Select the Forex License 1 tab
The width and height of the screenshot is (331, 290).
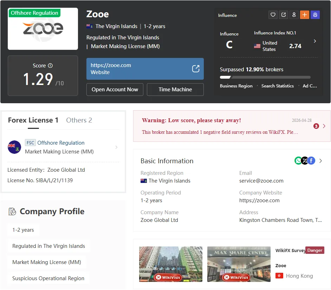click(33, 120)
